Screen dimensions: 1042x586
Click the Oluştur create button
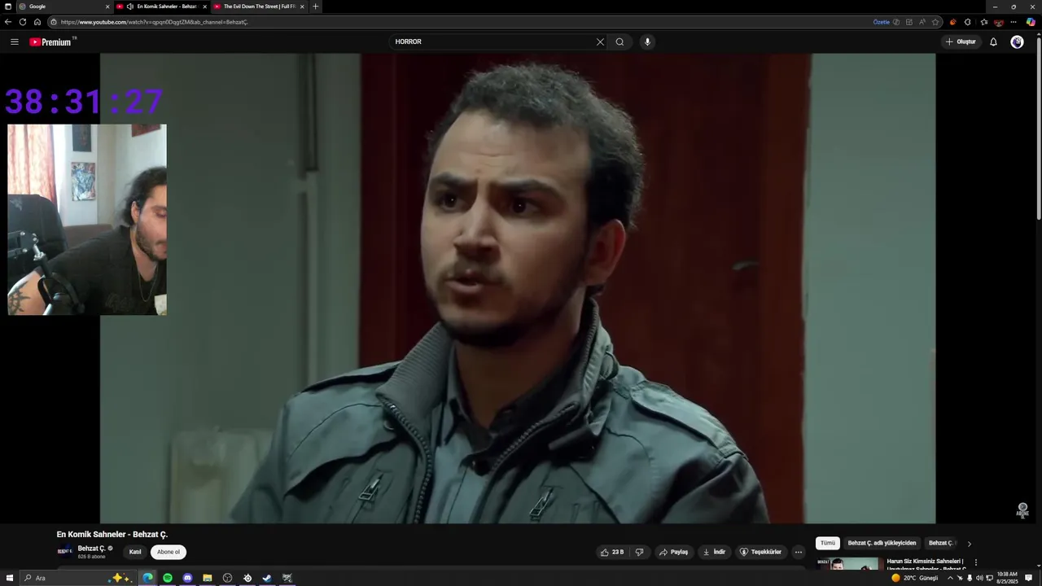pyautogui.click(x=961, y=42)
